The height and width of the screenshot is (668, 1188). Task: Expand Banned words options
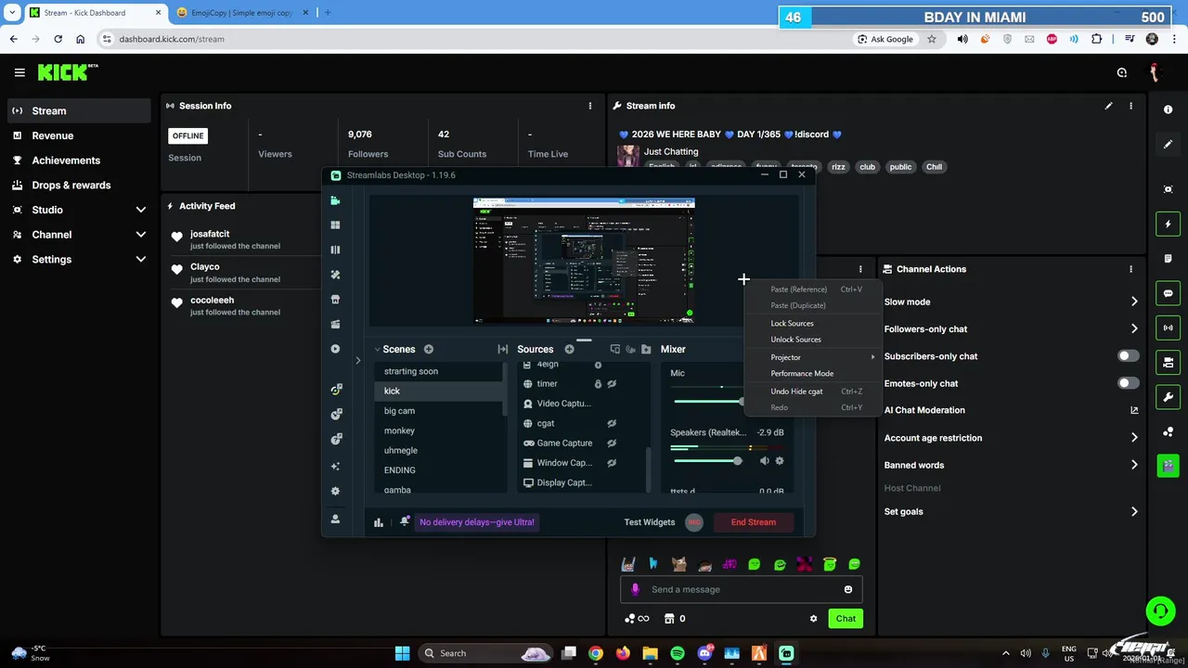(1134, 465)
